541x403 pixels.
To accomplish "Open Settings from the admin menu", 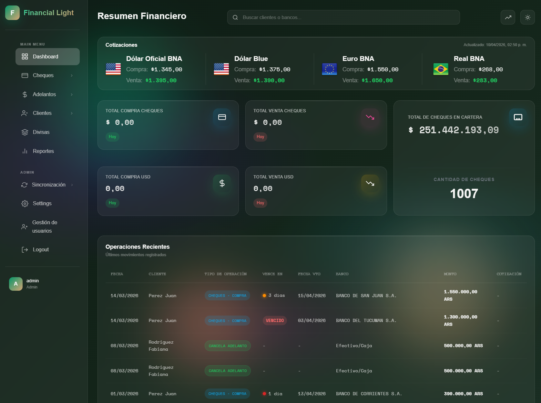I will point(42,203).
